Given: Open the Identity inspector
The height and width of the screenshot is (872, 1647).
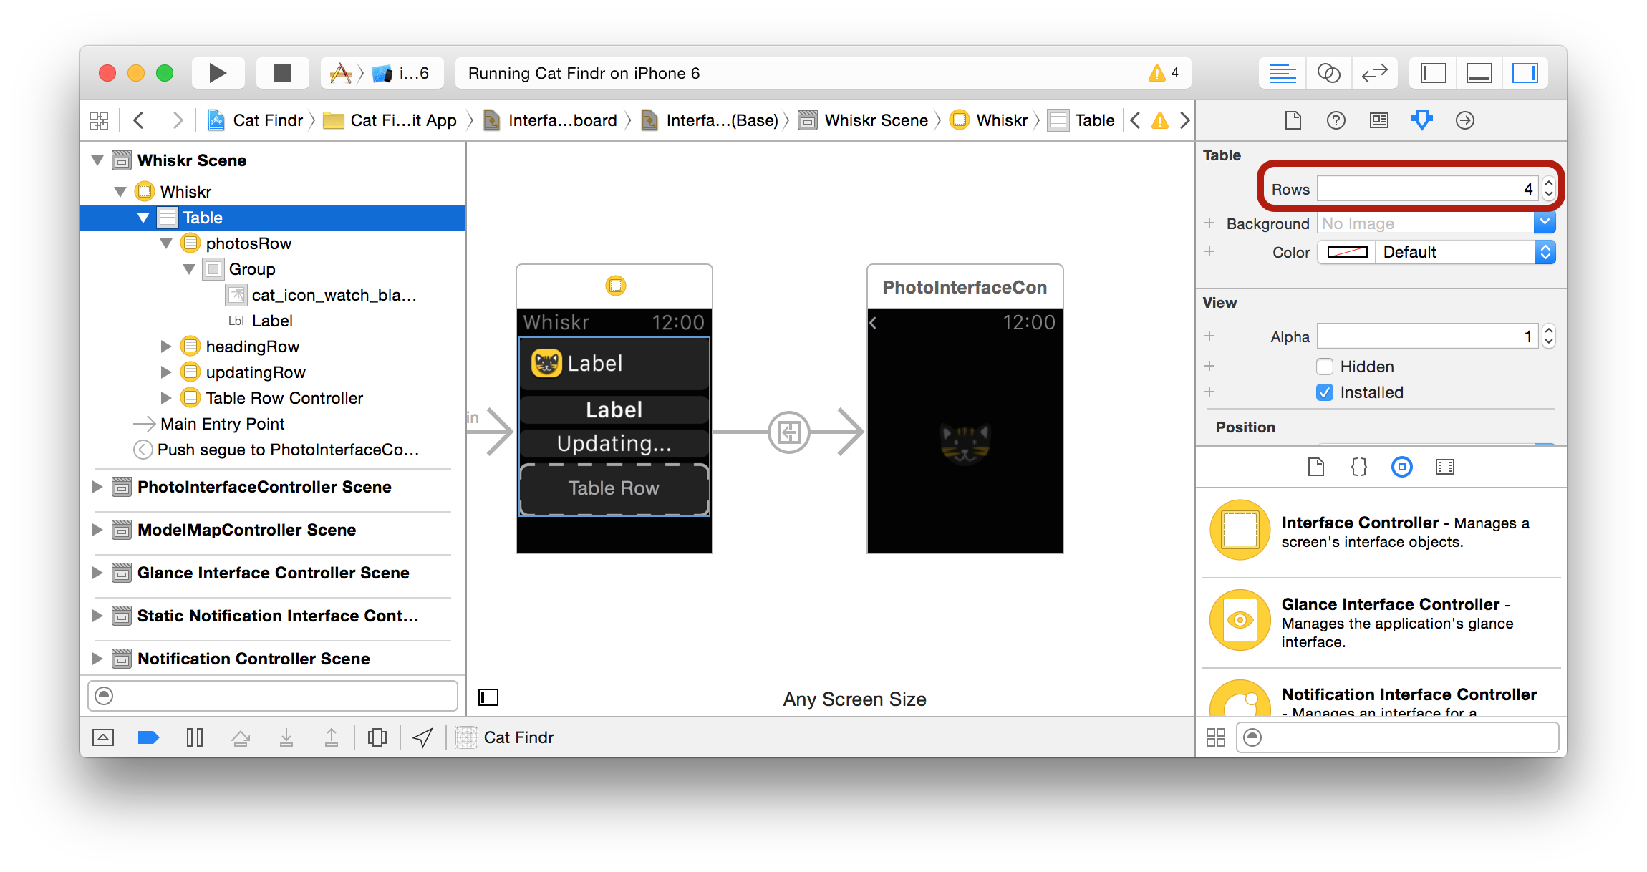Looking at the screenshot, I should click(x=1378, y=120).
